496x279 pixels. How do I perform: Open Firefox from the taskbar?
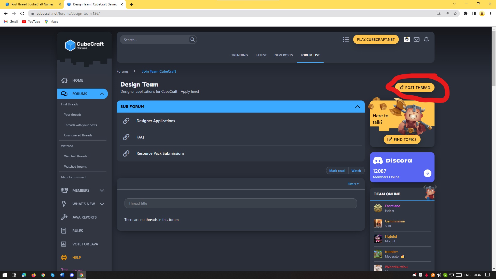pos(34,275)
